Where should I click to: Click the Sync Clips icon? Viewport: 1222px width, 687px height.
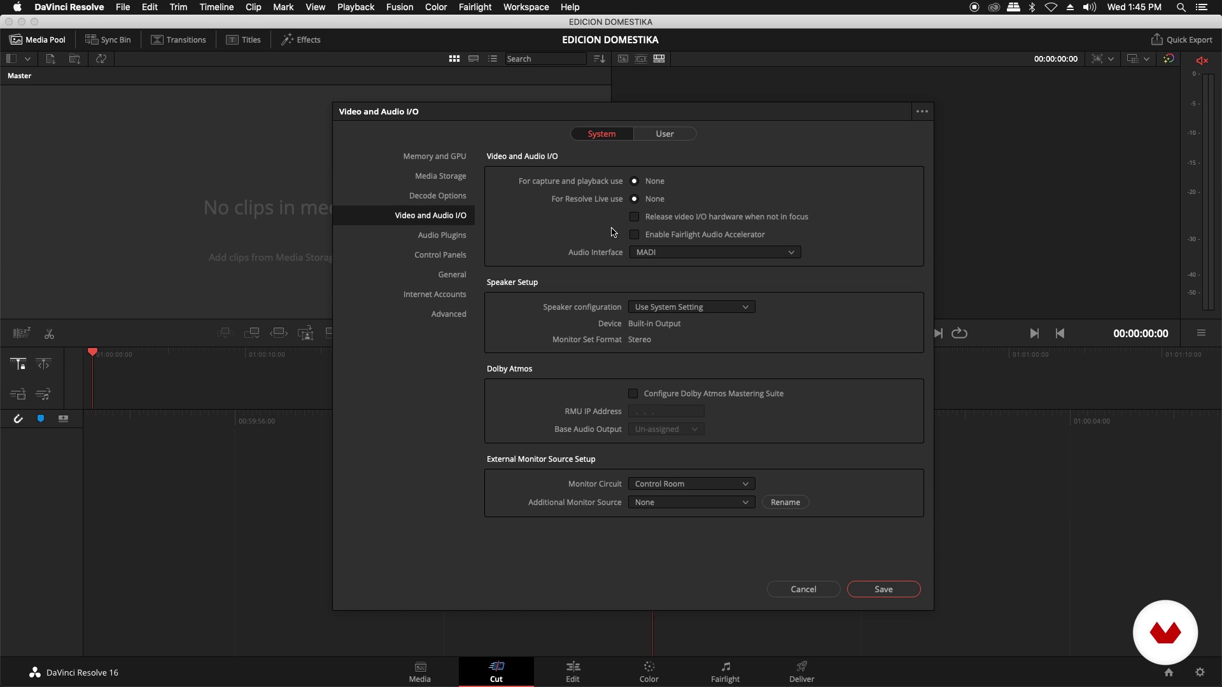101,59
